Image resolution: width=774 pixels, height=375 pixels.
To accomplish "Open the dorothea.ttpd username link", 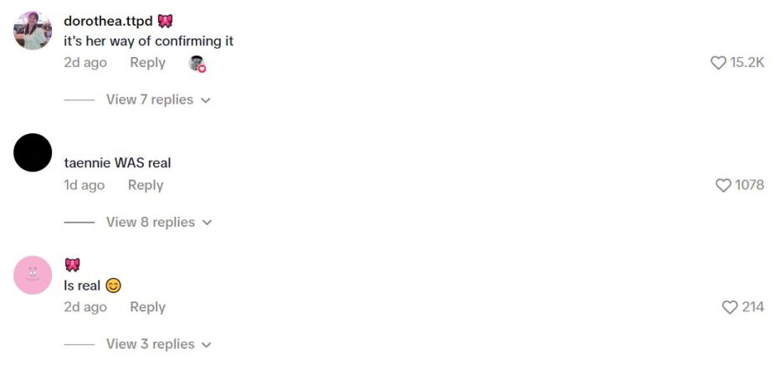I will [108, 22].
